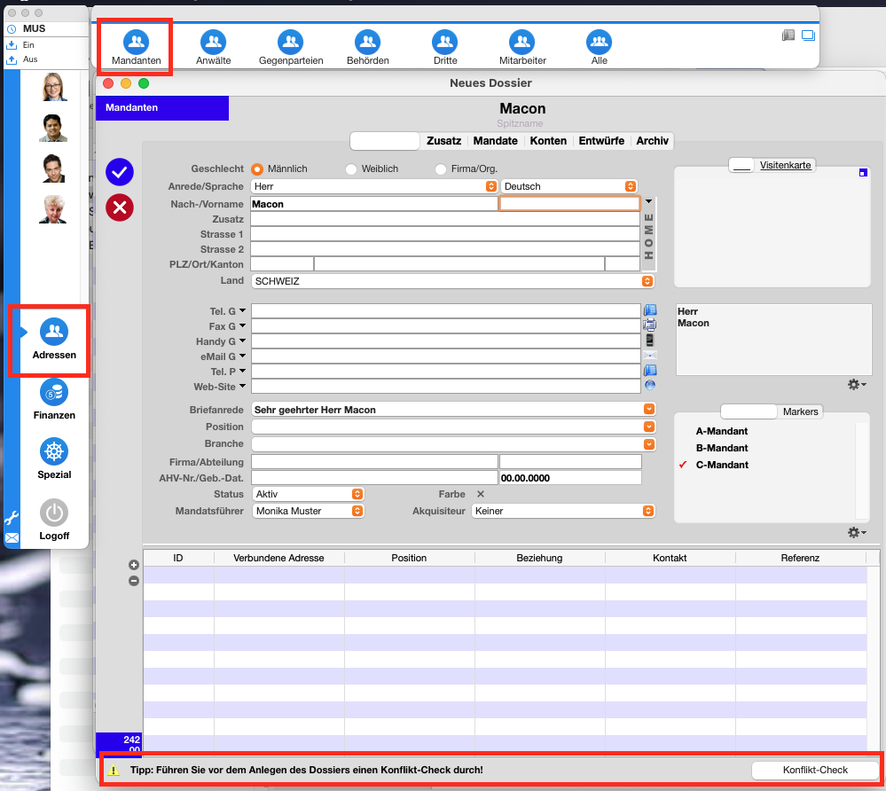Select Weiblich gender radio button
The width and height of the screenshot is (886, 791).
click(x=351, y=169)
